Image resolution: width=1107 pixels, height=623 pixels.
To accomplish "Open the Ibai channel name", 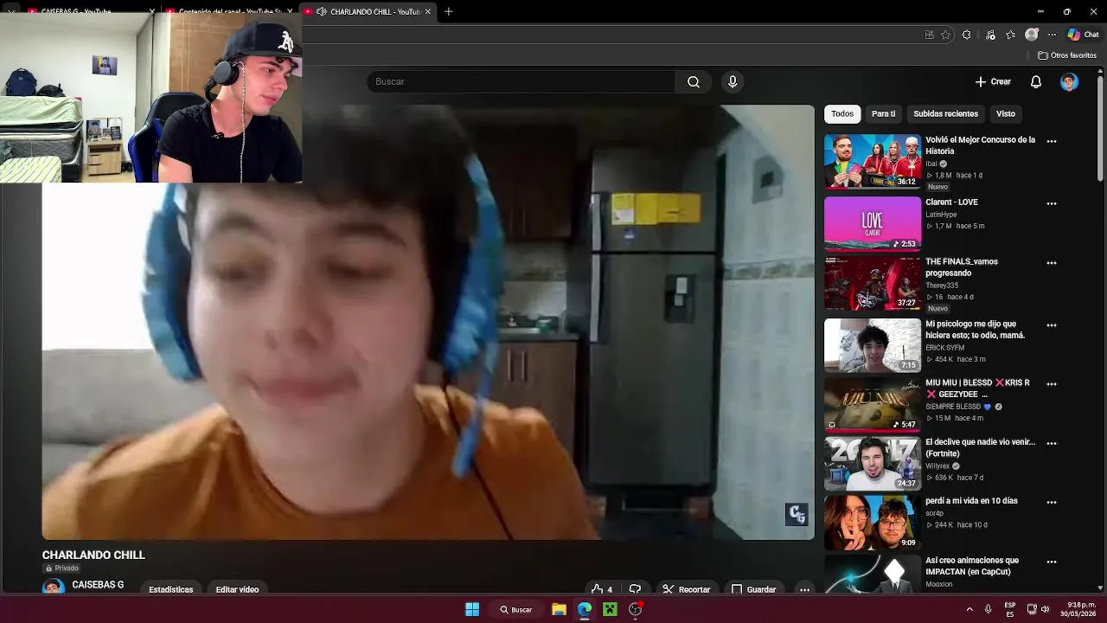I will pyautogui.click(x=931, y=164).
